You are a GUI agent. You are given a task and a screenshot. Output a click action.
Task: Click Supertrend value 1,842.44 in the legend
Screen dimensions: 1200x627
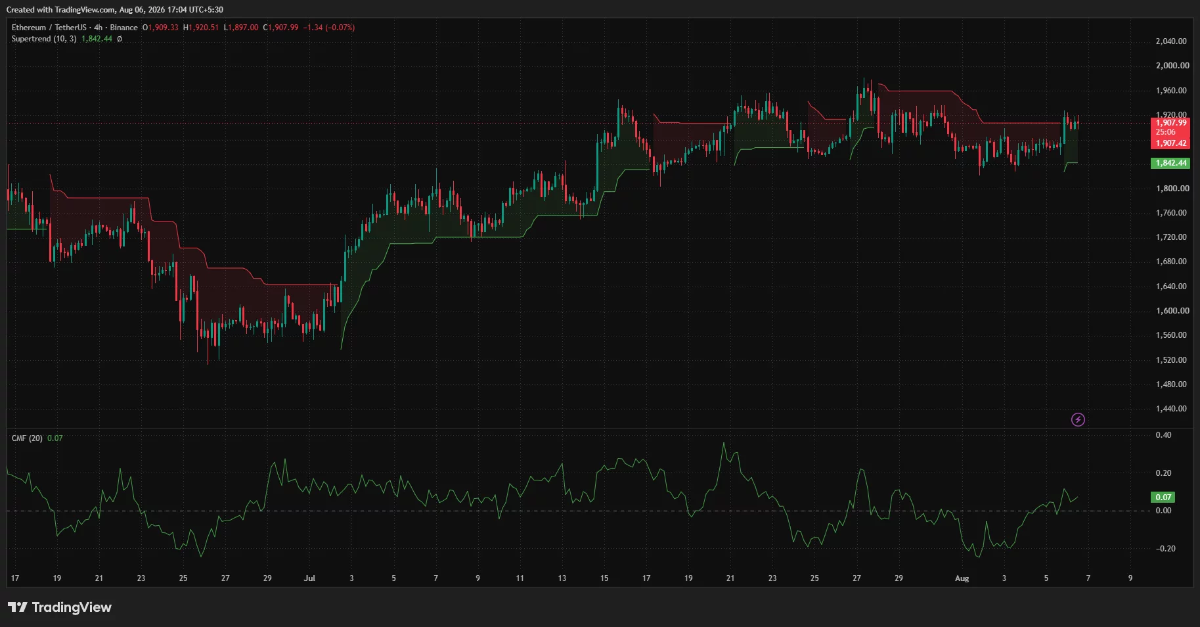click(97, 39)
